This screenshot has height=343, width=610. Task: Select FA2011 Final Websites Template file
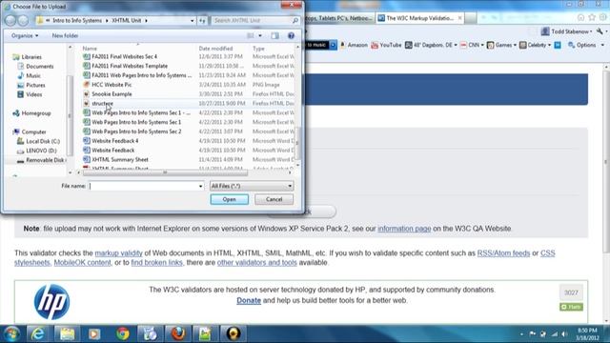pos(130,66)
